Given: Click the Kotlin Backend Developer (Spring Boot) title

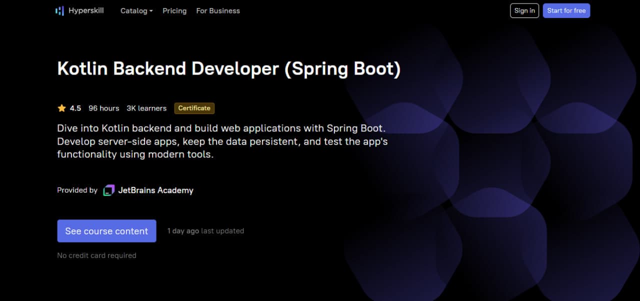Looking at the screenshot, I should (x=229, y=69).
